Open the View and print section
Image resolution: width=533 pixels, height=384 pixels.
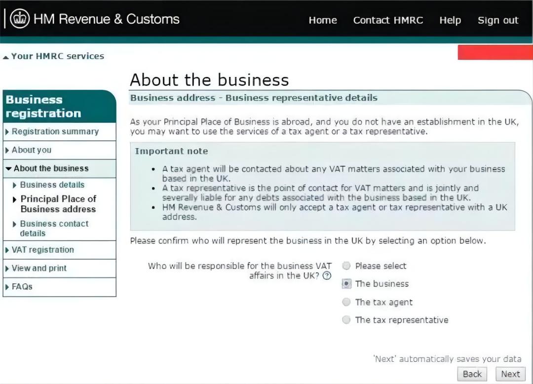coord(39,268)
